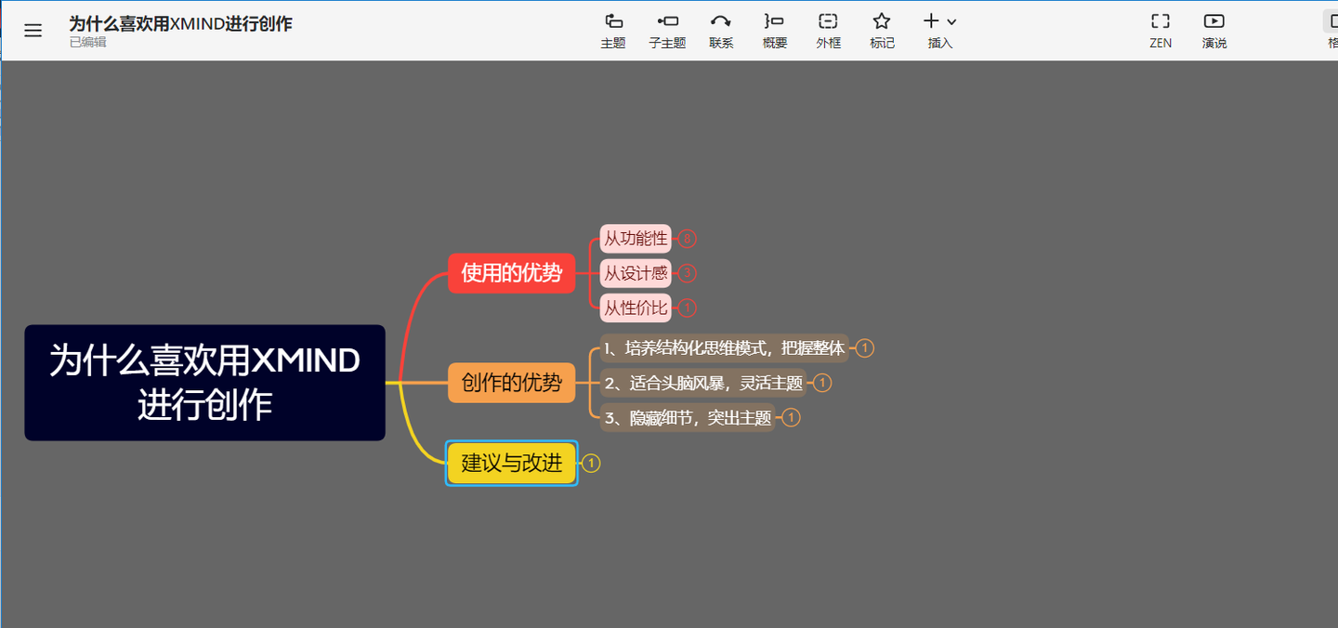Expand the 建议与改进 branch badge

pos(592,463)
